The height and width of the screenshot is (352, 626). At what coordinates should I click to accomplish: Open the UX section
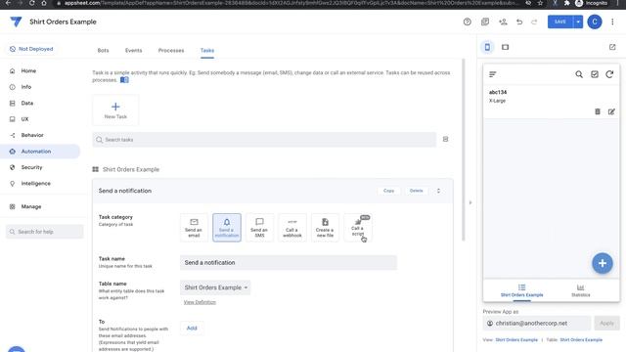[x=24, y=119]
